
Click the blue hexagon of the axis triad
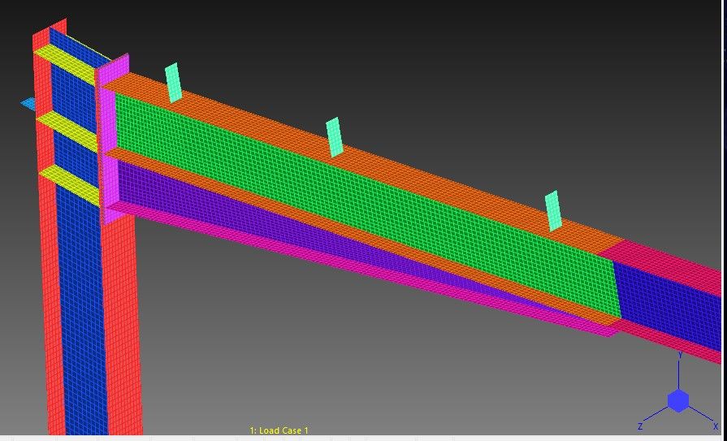(x=678, y=401)
